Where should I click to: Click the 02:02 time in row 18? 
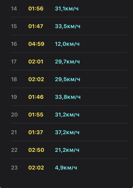(x=36, y=79)
